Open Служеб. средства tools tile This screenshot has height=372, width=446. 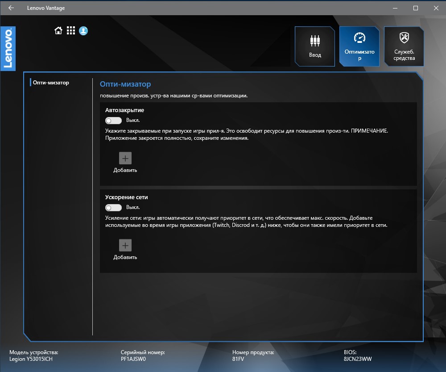(404, 46)
